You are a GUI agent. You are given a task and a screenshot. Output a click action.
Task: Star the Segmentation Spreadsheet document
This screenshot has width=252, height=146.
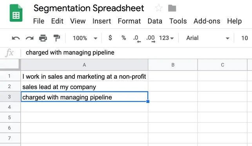(159, 8)
